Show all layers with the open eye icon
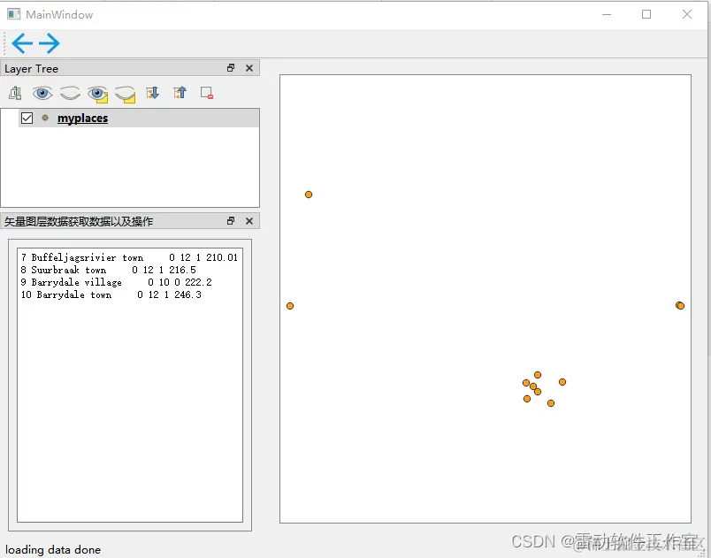Viewport: 711px width, 558px height. point(42,94)
